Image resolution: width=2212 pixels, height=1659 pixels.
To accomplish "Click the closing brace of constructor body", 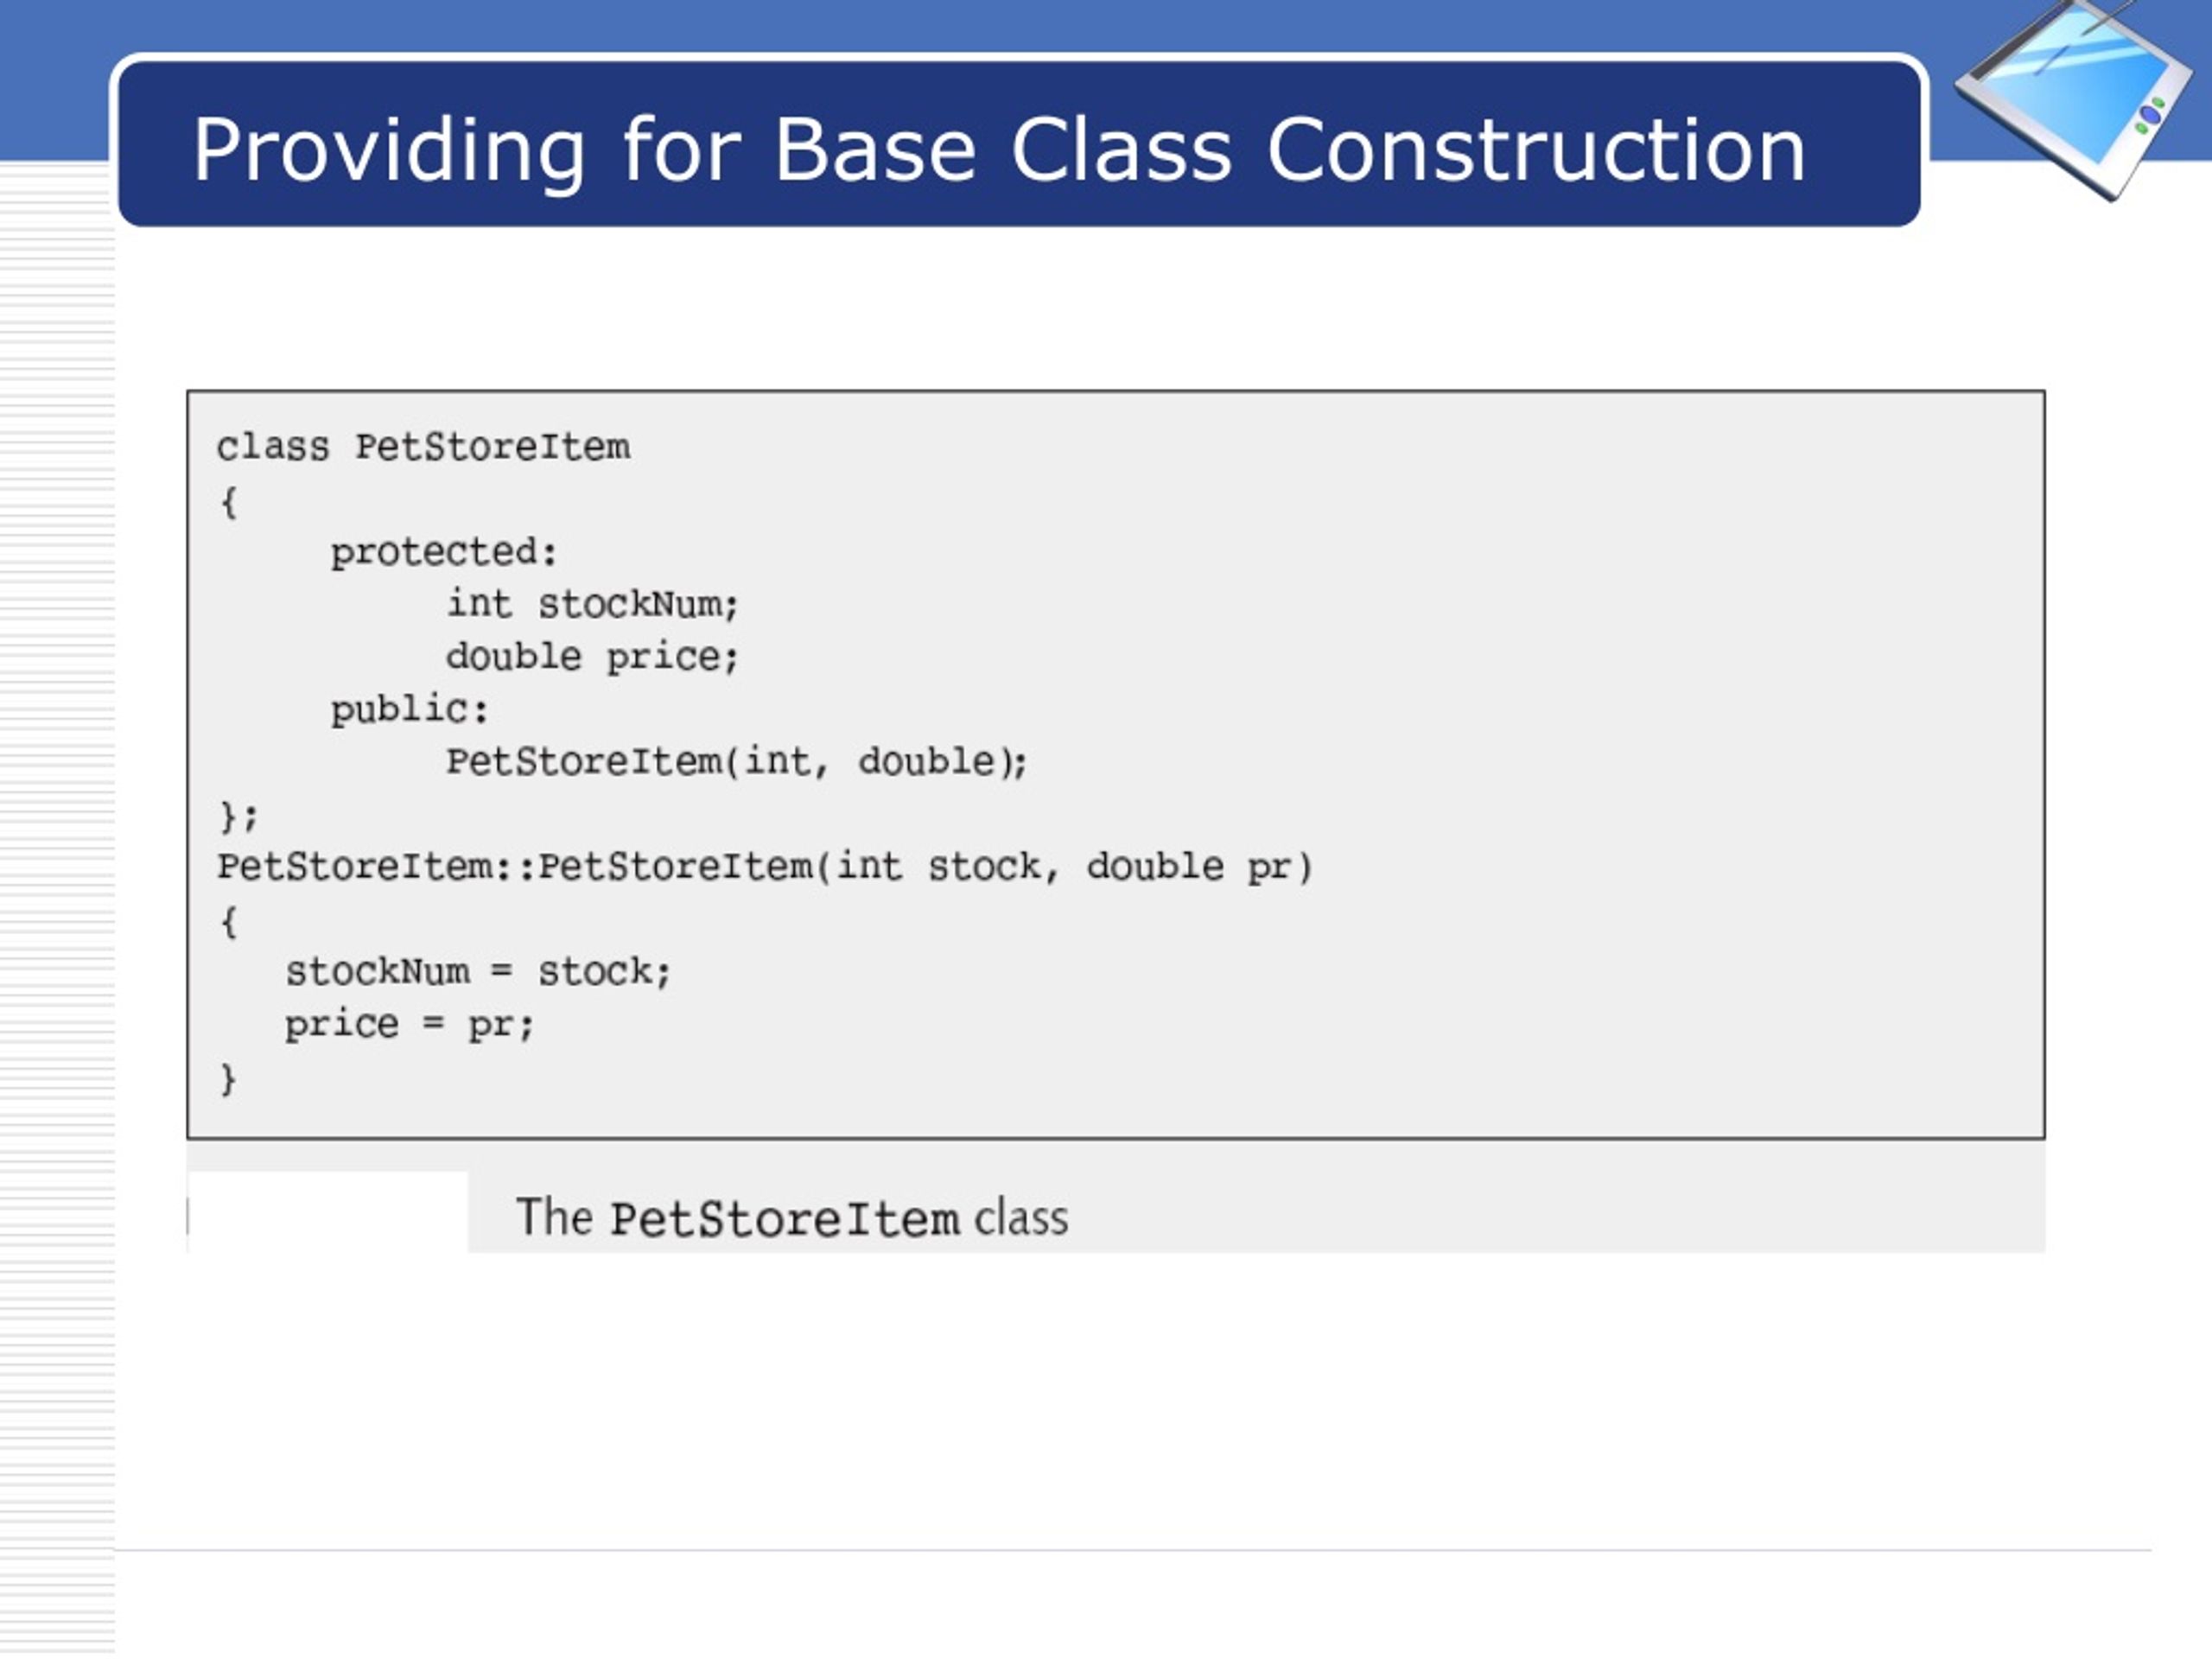I will coord(228,1079).
